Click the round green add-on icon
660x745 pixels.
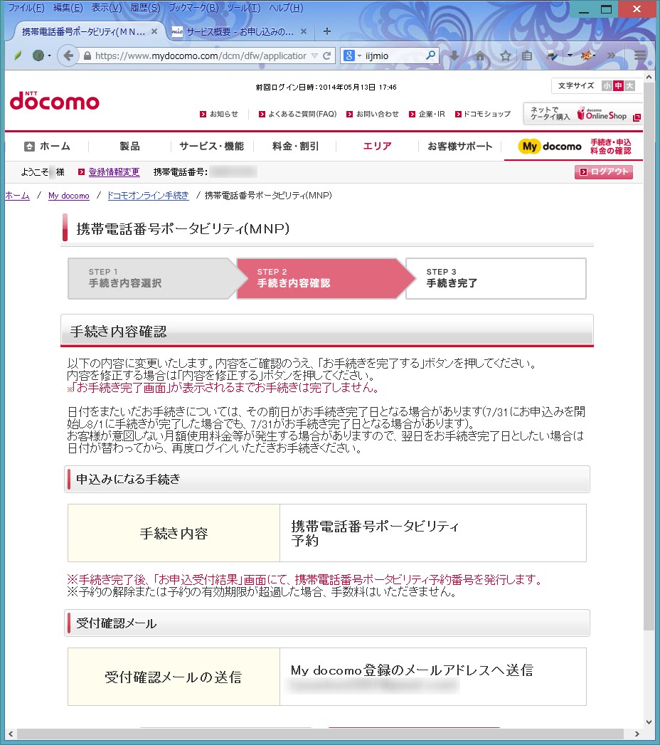38,56
